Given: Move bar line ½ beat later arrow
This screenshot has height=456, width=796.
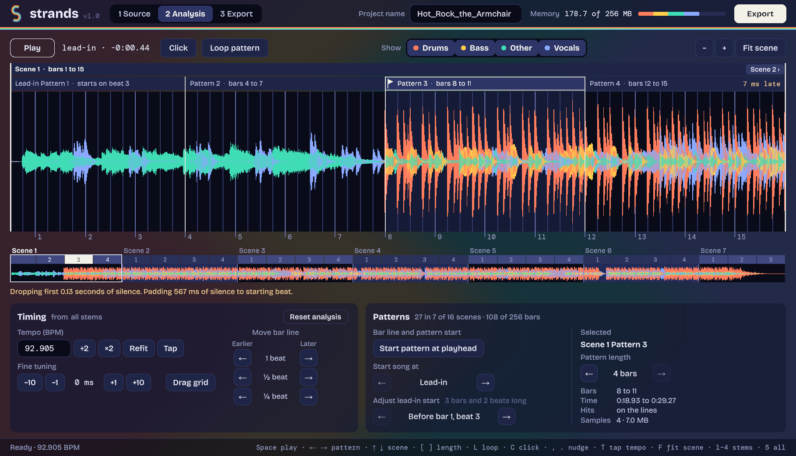Looking at the screenshot, I should 309,377.
